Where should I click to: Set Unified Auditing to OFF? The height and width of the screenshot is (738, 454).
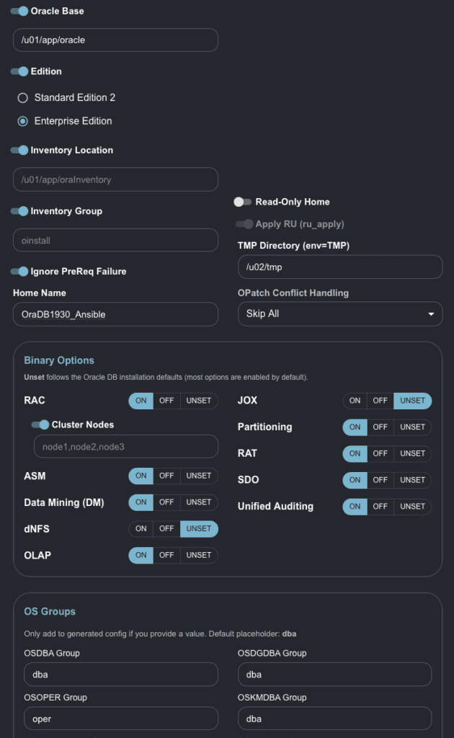380,507
